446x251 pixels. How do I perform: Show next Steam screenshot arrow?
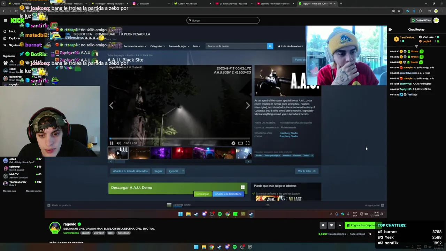tap(248, 106)
